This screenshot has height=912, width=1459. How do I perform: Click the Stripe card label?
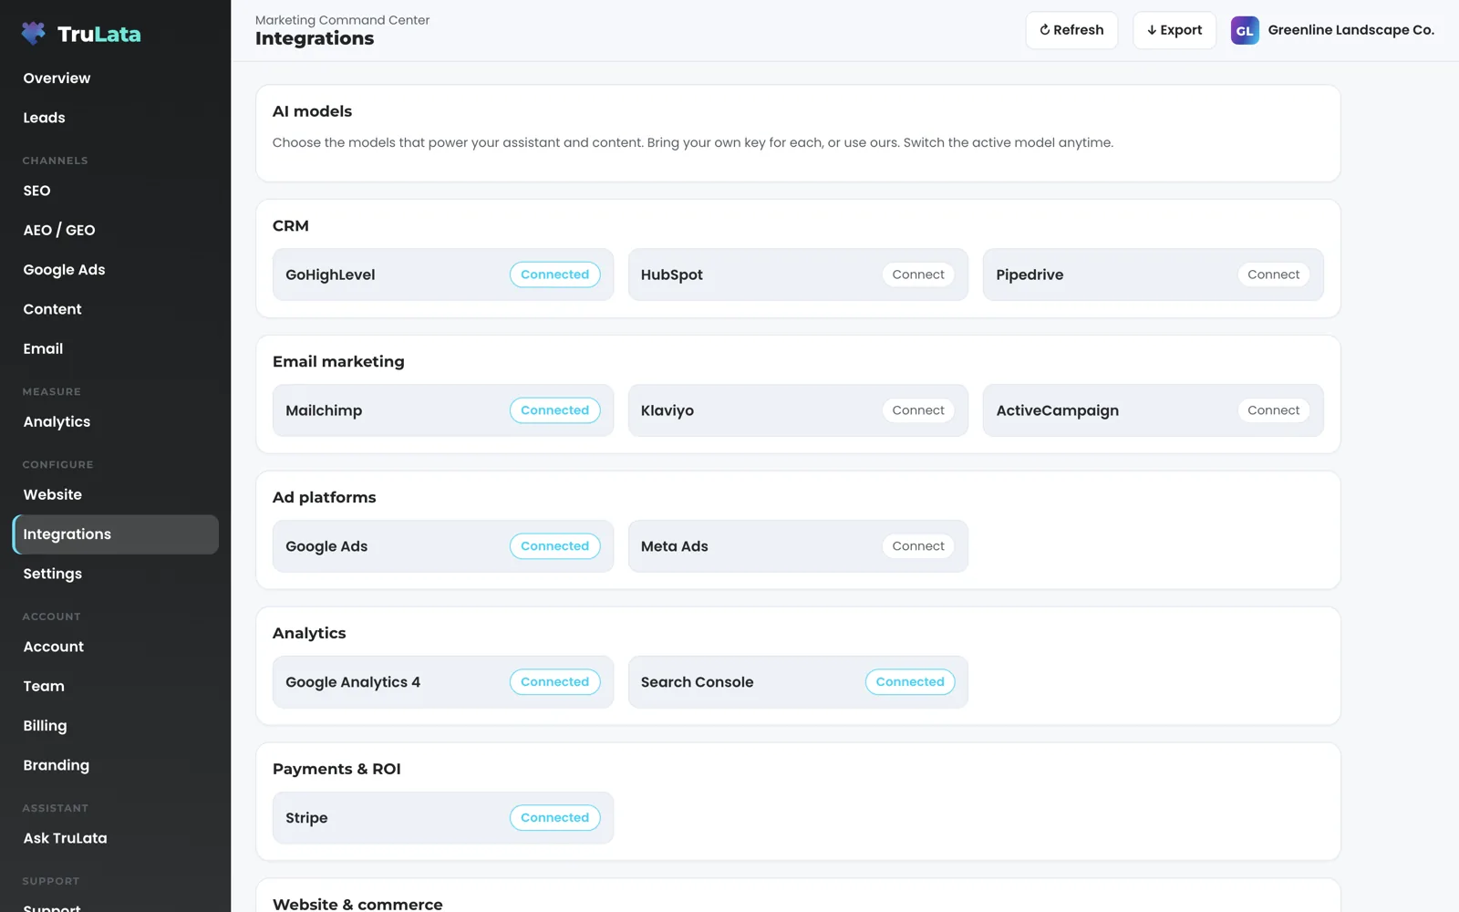point(306,818)
